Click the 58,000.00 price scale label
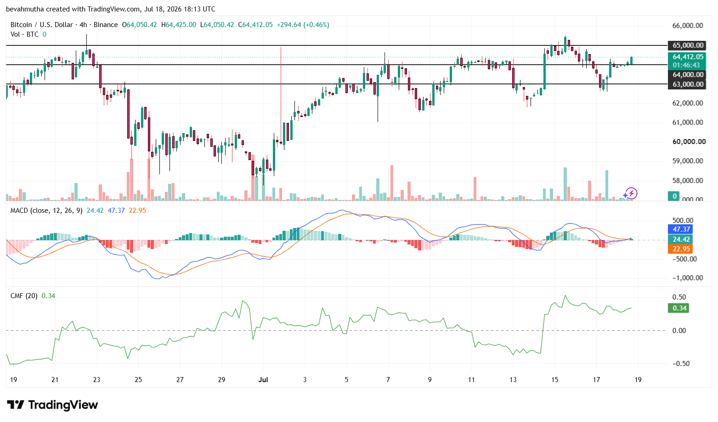718x422 pixels. point(688,181)
